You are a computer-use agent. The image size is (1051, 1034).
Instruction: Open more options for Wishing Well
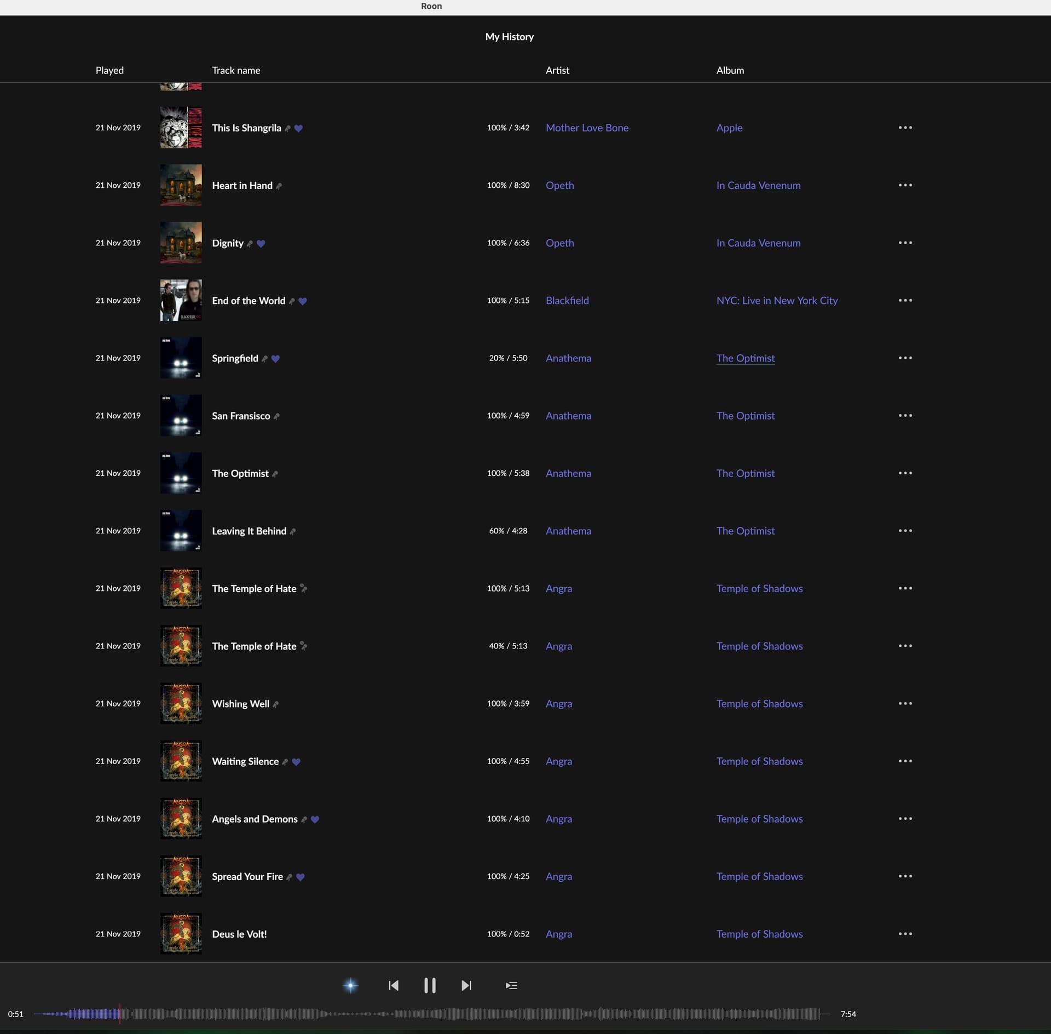905,703
